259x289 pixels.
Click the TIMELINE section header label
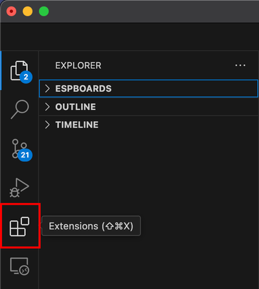click(x=77, y=124)
